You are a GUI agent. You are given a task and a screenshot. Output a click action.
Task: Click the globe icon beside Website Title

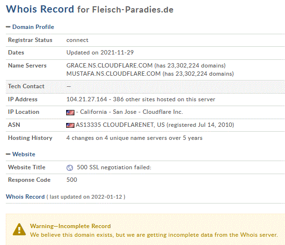pyautogui.click(x=70, y=168)
